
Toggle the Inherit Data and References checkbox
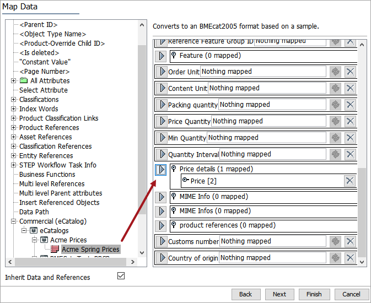(121, 276)
